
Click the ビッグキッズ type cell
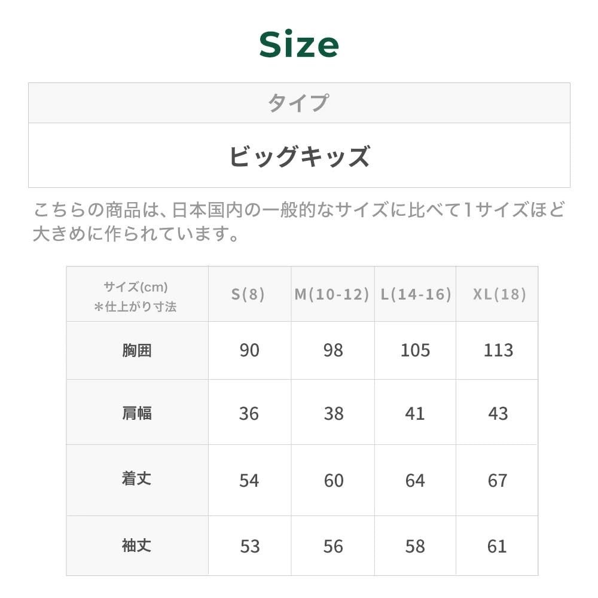pos(299,156)
